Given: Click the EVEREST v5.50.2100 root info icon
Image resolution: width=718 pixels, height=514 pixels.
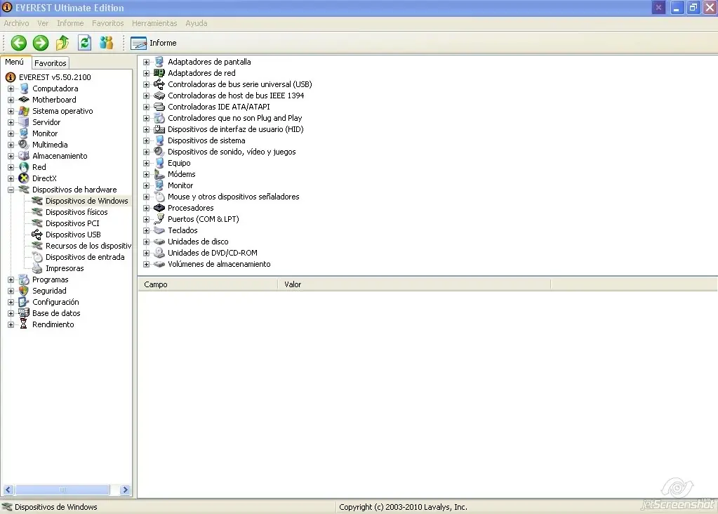Looking at the screenshot, I should click(x=10, y=77).
